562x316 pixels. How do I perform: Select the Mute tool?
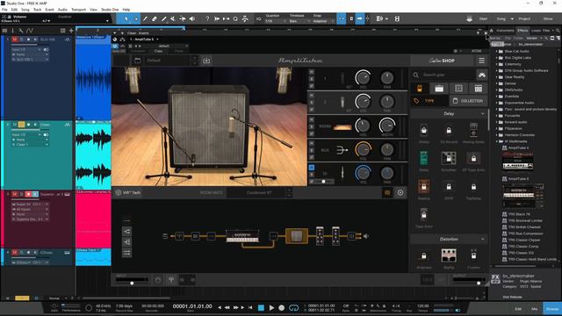click(x=173, y=18)
